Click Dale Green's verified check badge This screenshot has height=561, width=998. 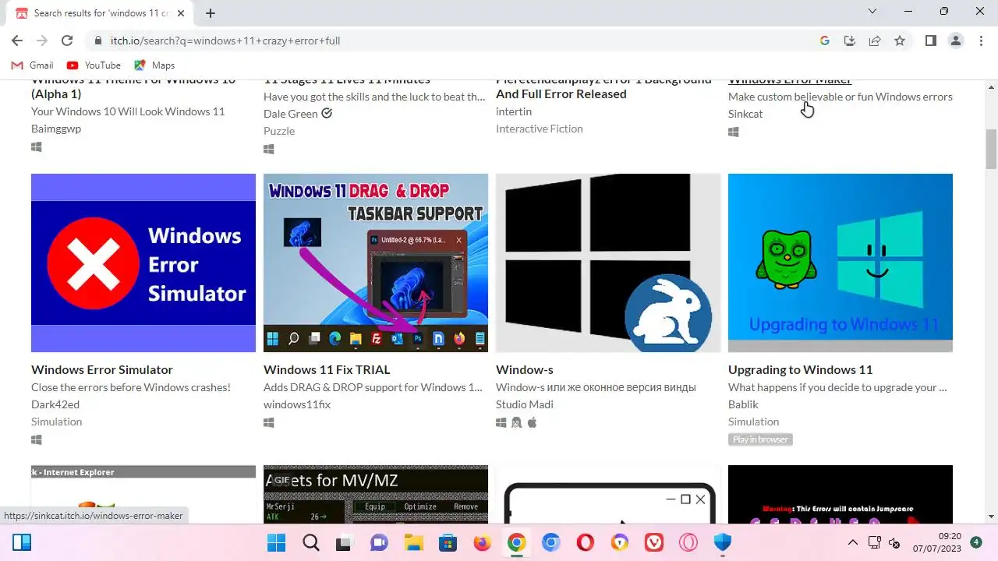tap(327, 114)
